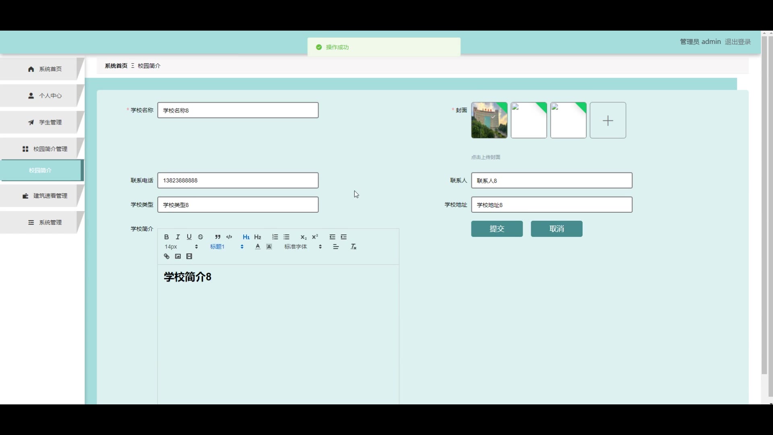Toggle superscript formatting

point(315,237)
